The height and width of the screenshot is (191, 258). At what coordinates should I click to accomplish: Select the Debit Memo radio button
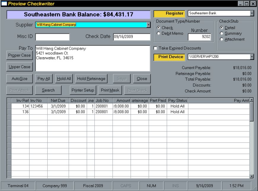coord(158,33)
